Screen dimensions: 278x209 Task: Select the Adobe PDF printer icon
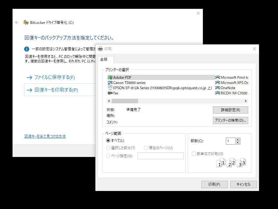pos(110,78)
